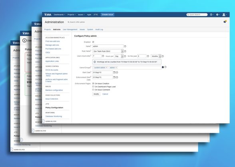This screenshot has height=167, width=235.
Task: Click into the Quick Search field
Action: (x=197, y=14)
